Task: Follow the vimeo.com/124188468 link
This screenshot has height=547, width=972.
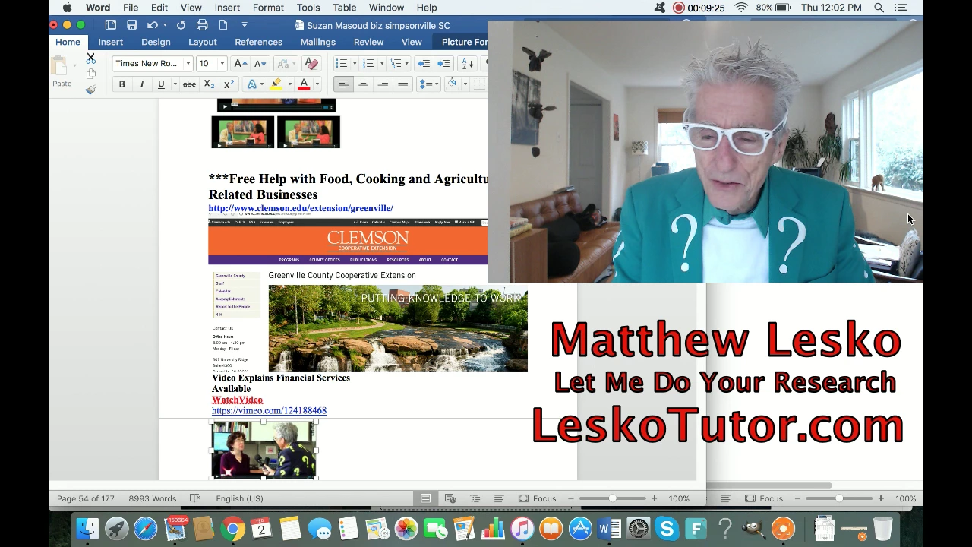Action: (269, 410)
